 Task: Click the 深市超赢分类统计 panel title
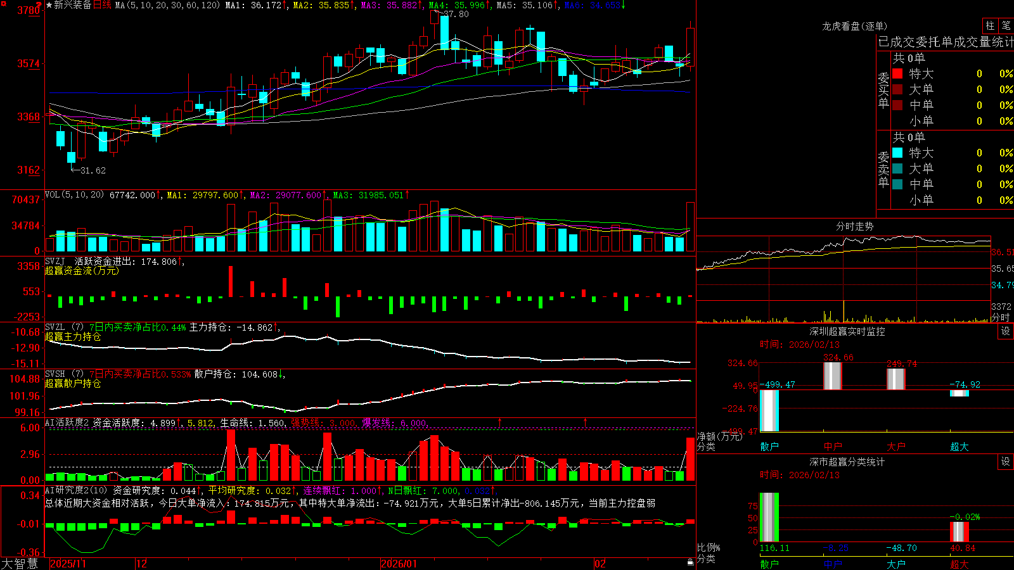pyautogui.click(x=847, y=462)
